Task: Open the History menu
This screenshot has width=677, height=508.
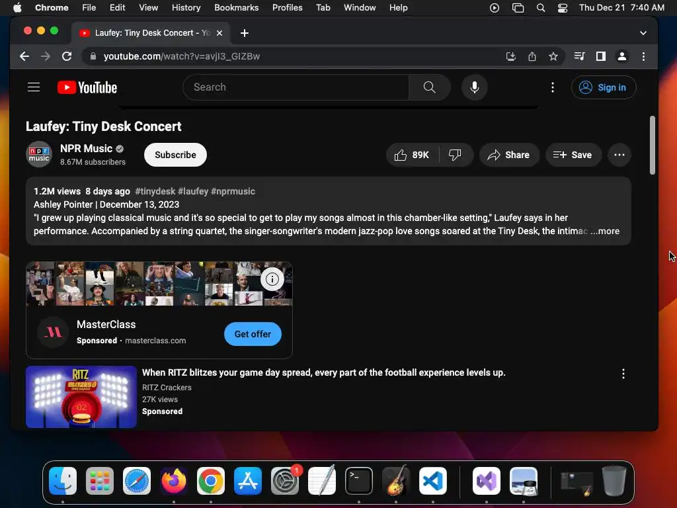Action: (x=186, y=7)
